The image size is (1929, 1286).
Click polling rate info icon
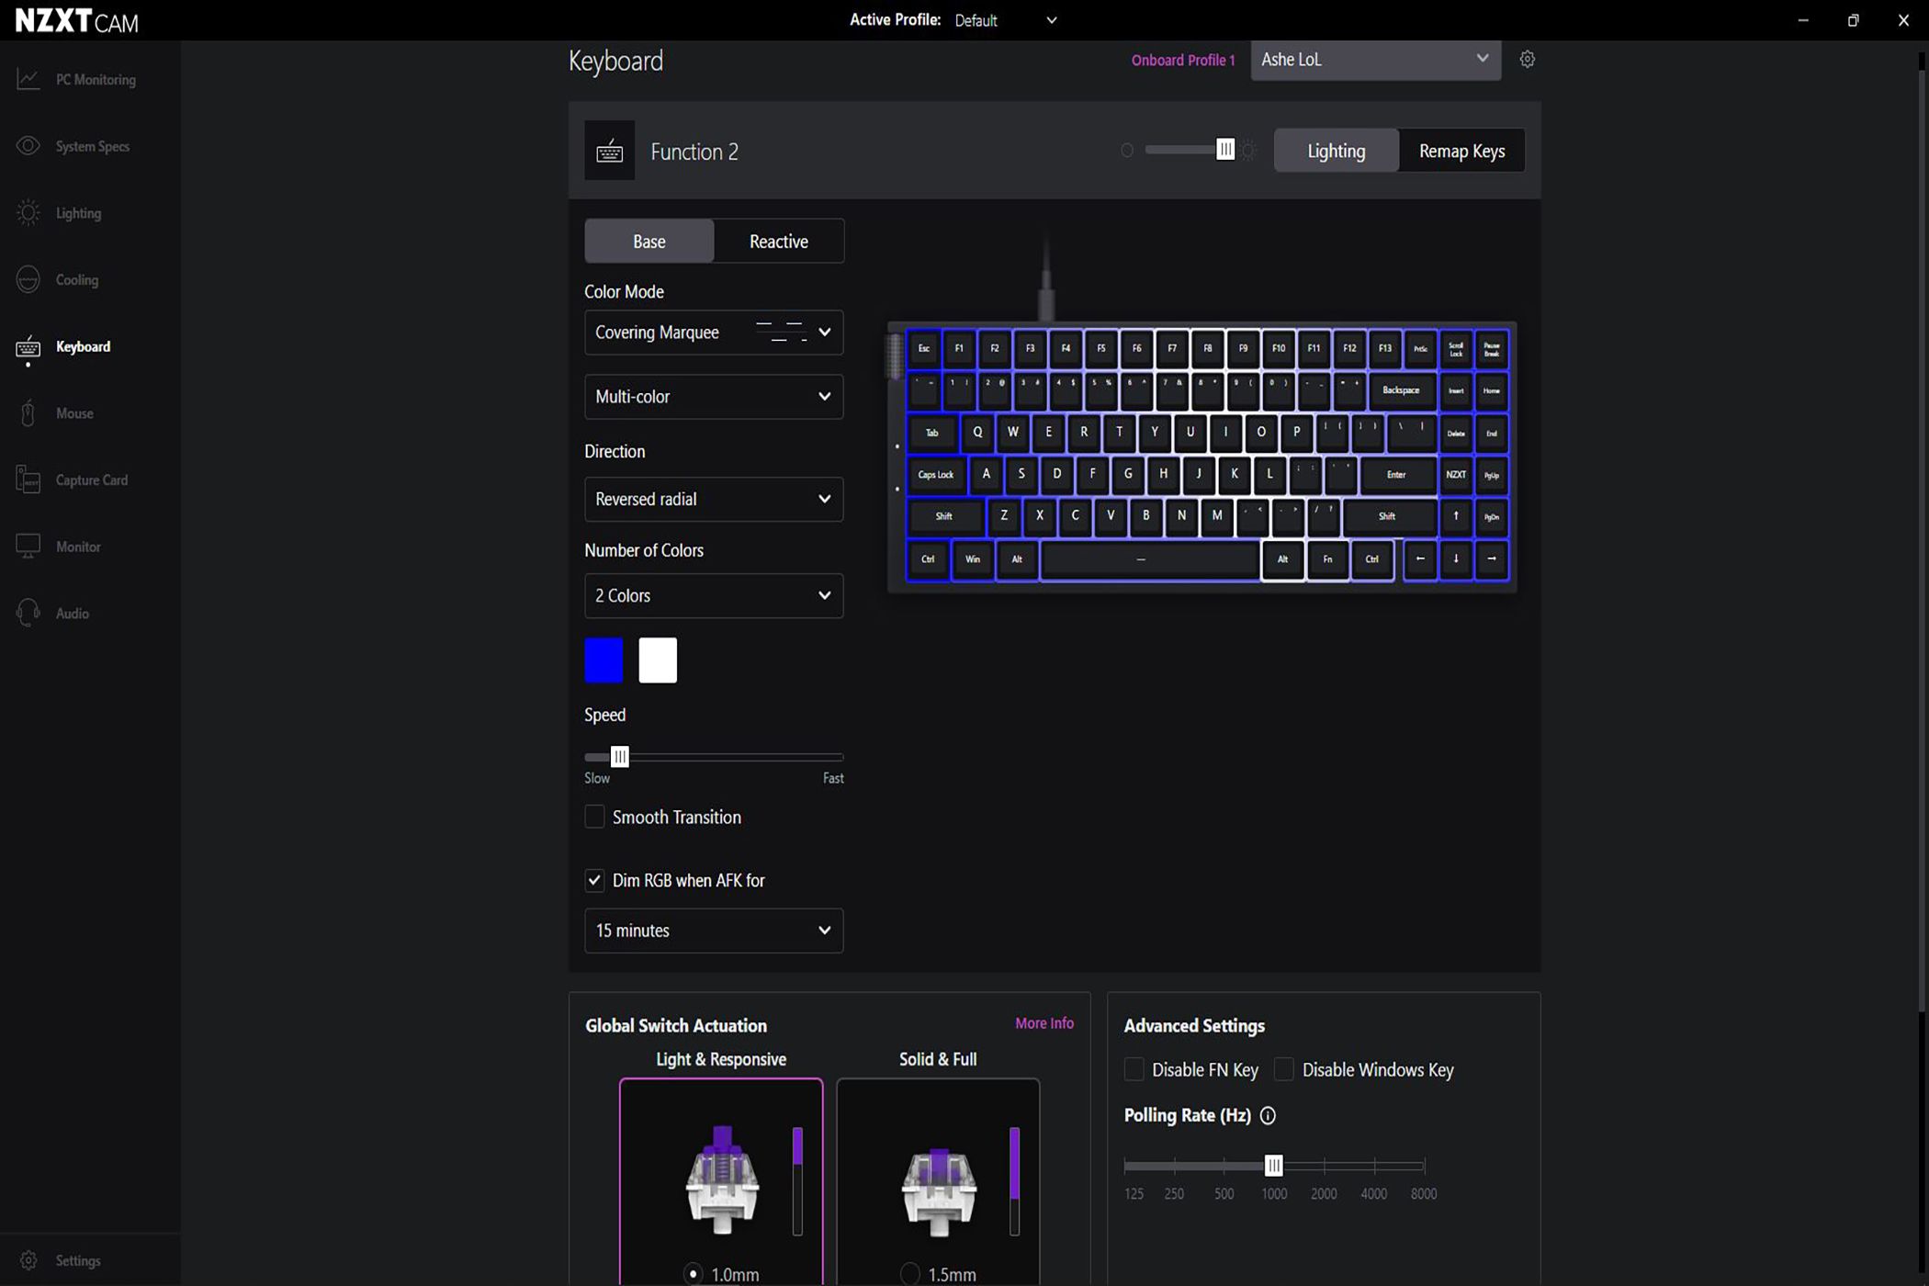click(x=1268, y=1115)
